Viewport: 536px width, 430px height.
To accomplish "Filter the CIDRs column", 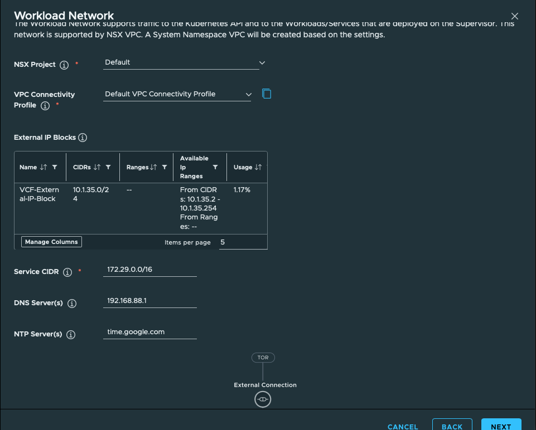I will pos(108,167).
